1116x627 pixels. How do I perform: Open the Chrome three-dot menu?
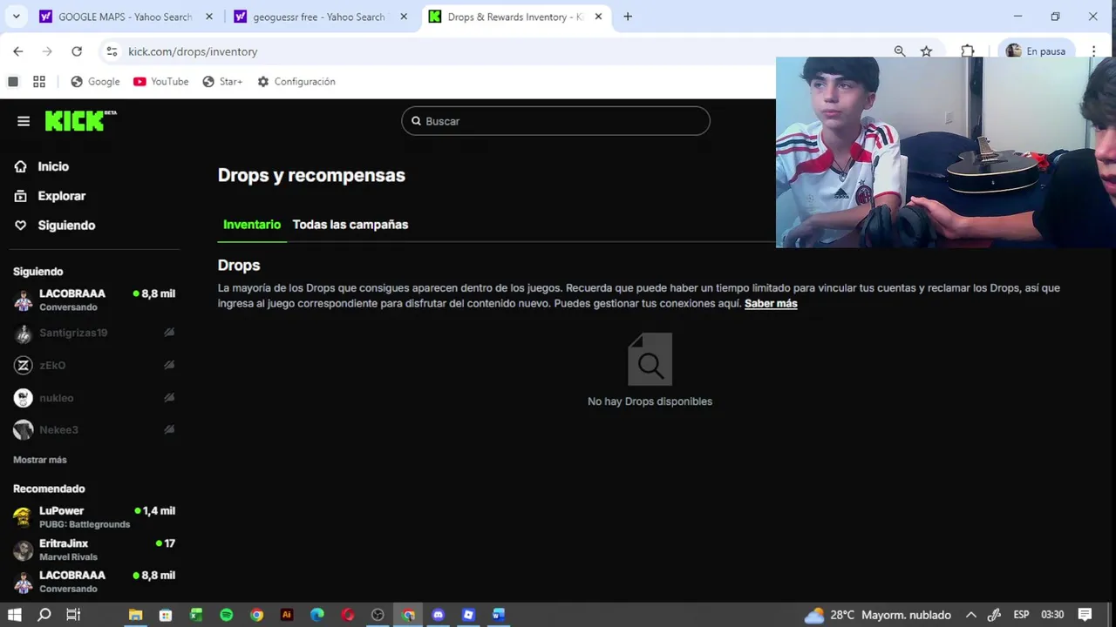tap(1094, 51)
